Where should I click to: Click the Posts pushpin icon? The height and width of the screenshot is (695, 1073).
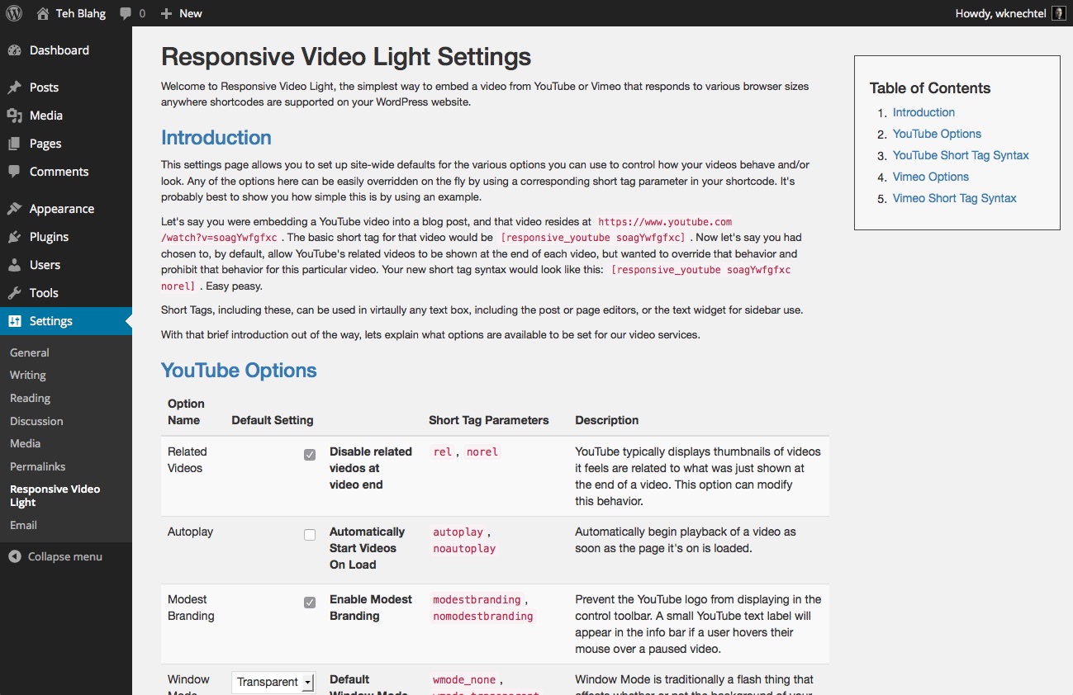[14, 87]
